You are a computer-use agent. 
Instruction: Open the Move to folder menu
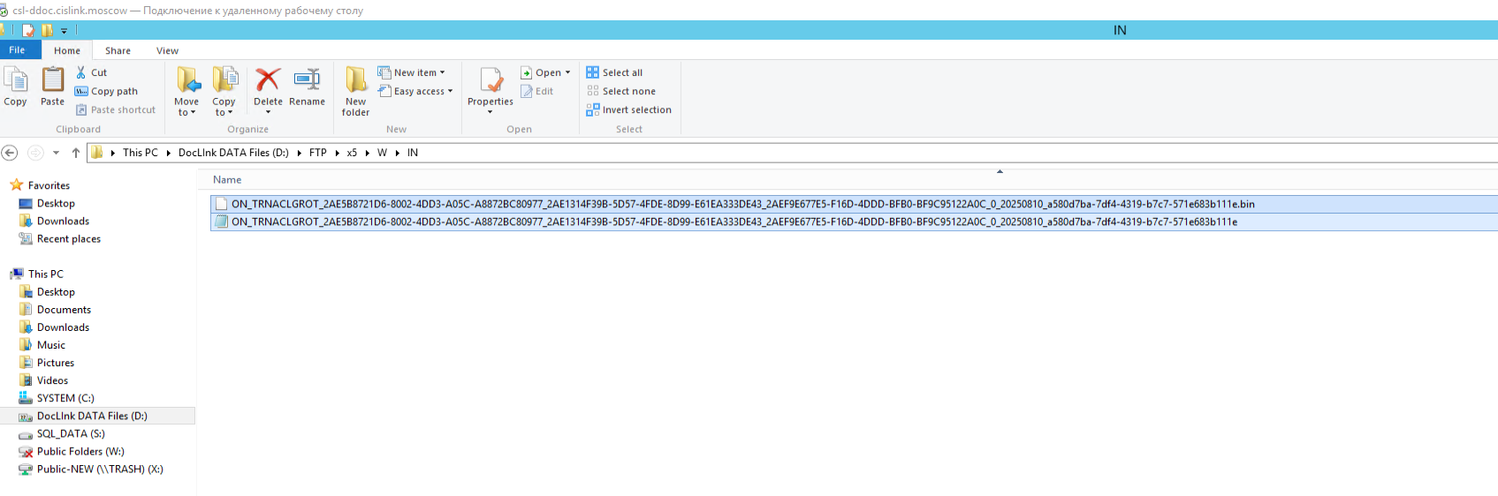tap(186, 91)
